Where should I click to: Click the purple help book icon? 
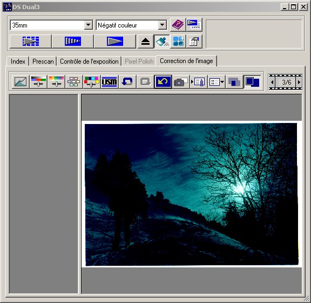[178, 25]
